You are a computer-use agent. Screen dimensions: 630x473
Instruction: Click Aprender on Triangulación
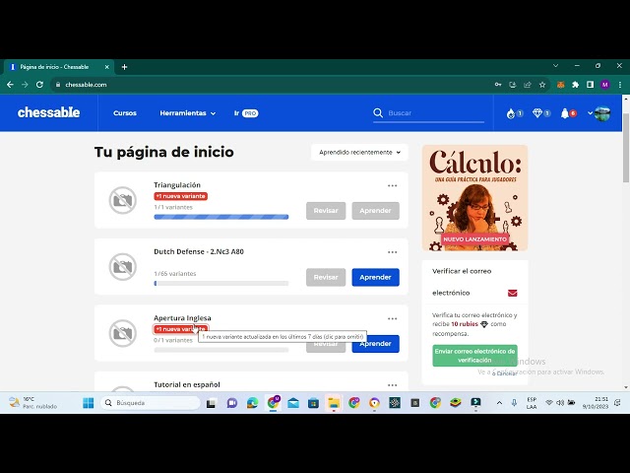click(375, 210)
